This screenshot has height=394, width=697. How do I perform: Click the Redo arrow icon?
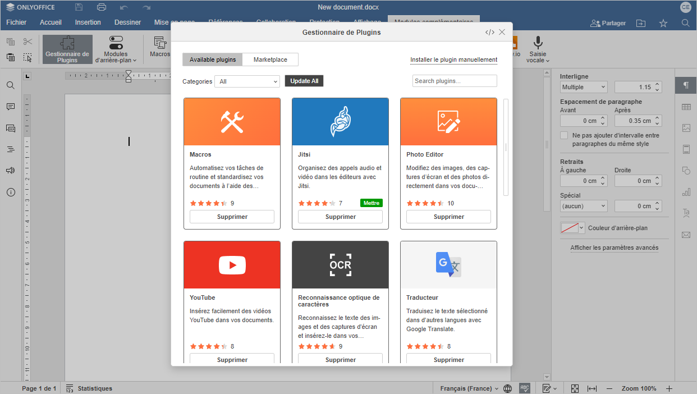click(x=146, y=7)
